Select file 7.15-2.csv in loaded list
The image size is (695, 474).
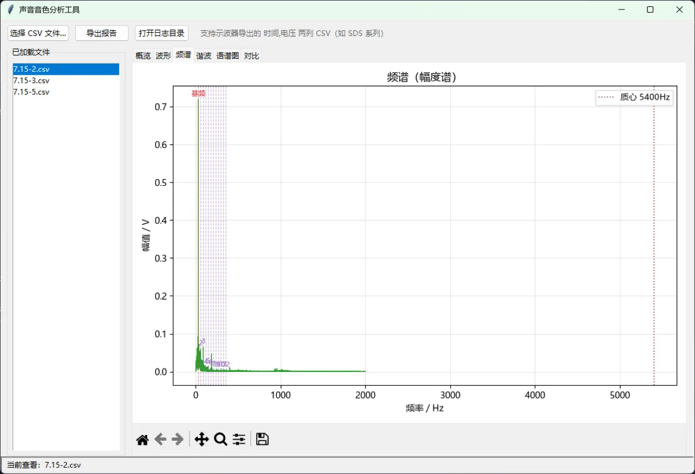(66, 69)
